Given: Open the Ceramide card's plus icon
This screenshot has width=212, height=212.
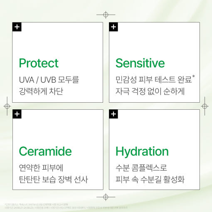Looking at the screenshot, I should (17, 114).
